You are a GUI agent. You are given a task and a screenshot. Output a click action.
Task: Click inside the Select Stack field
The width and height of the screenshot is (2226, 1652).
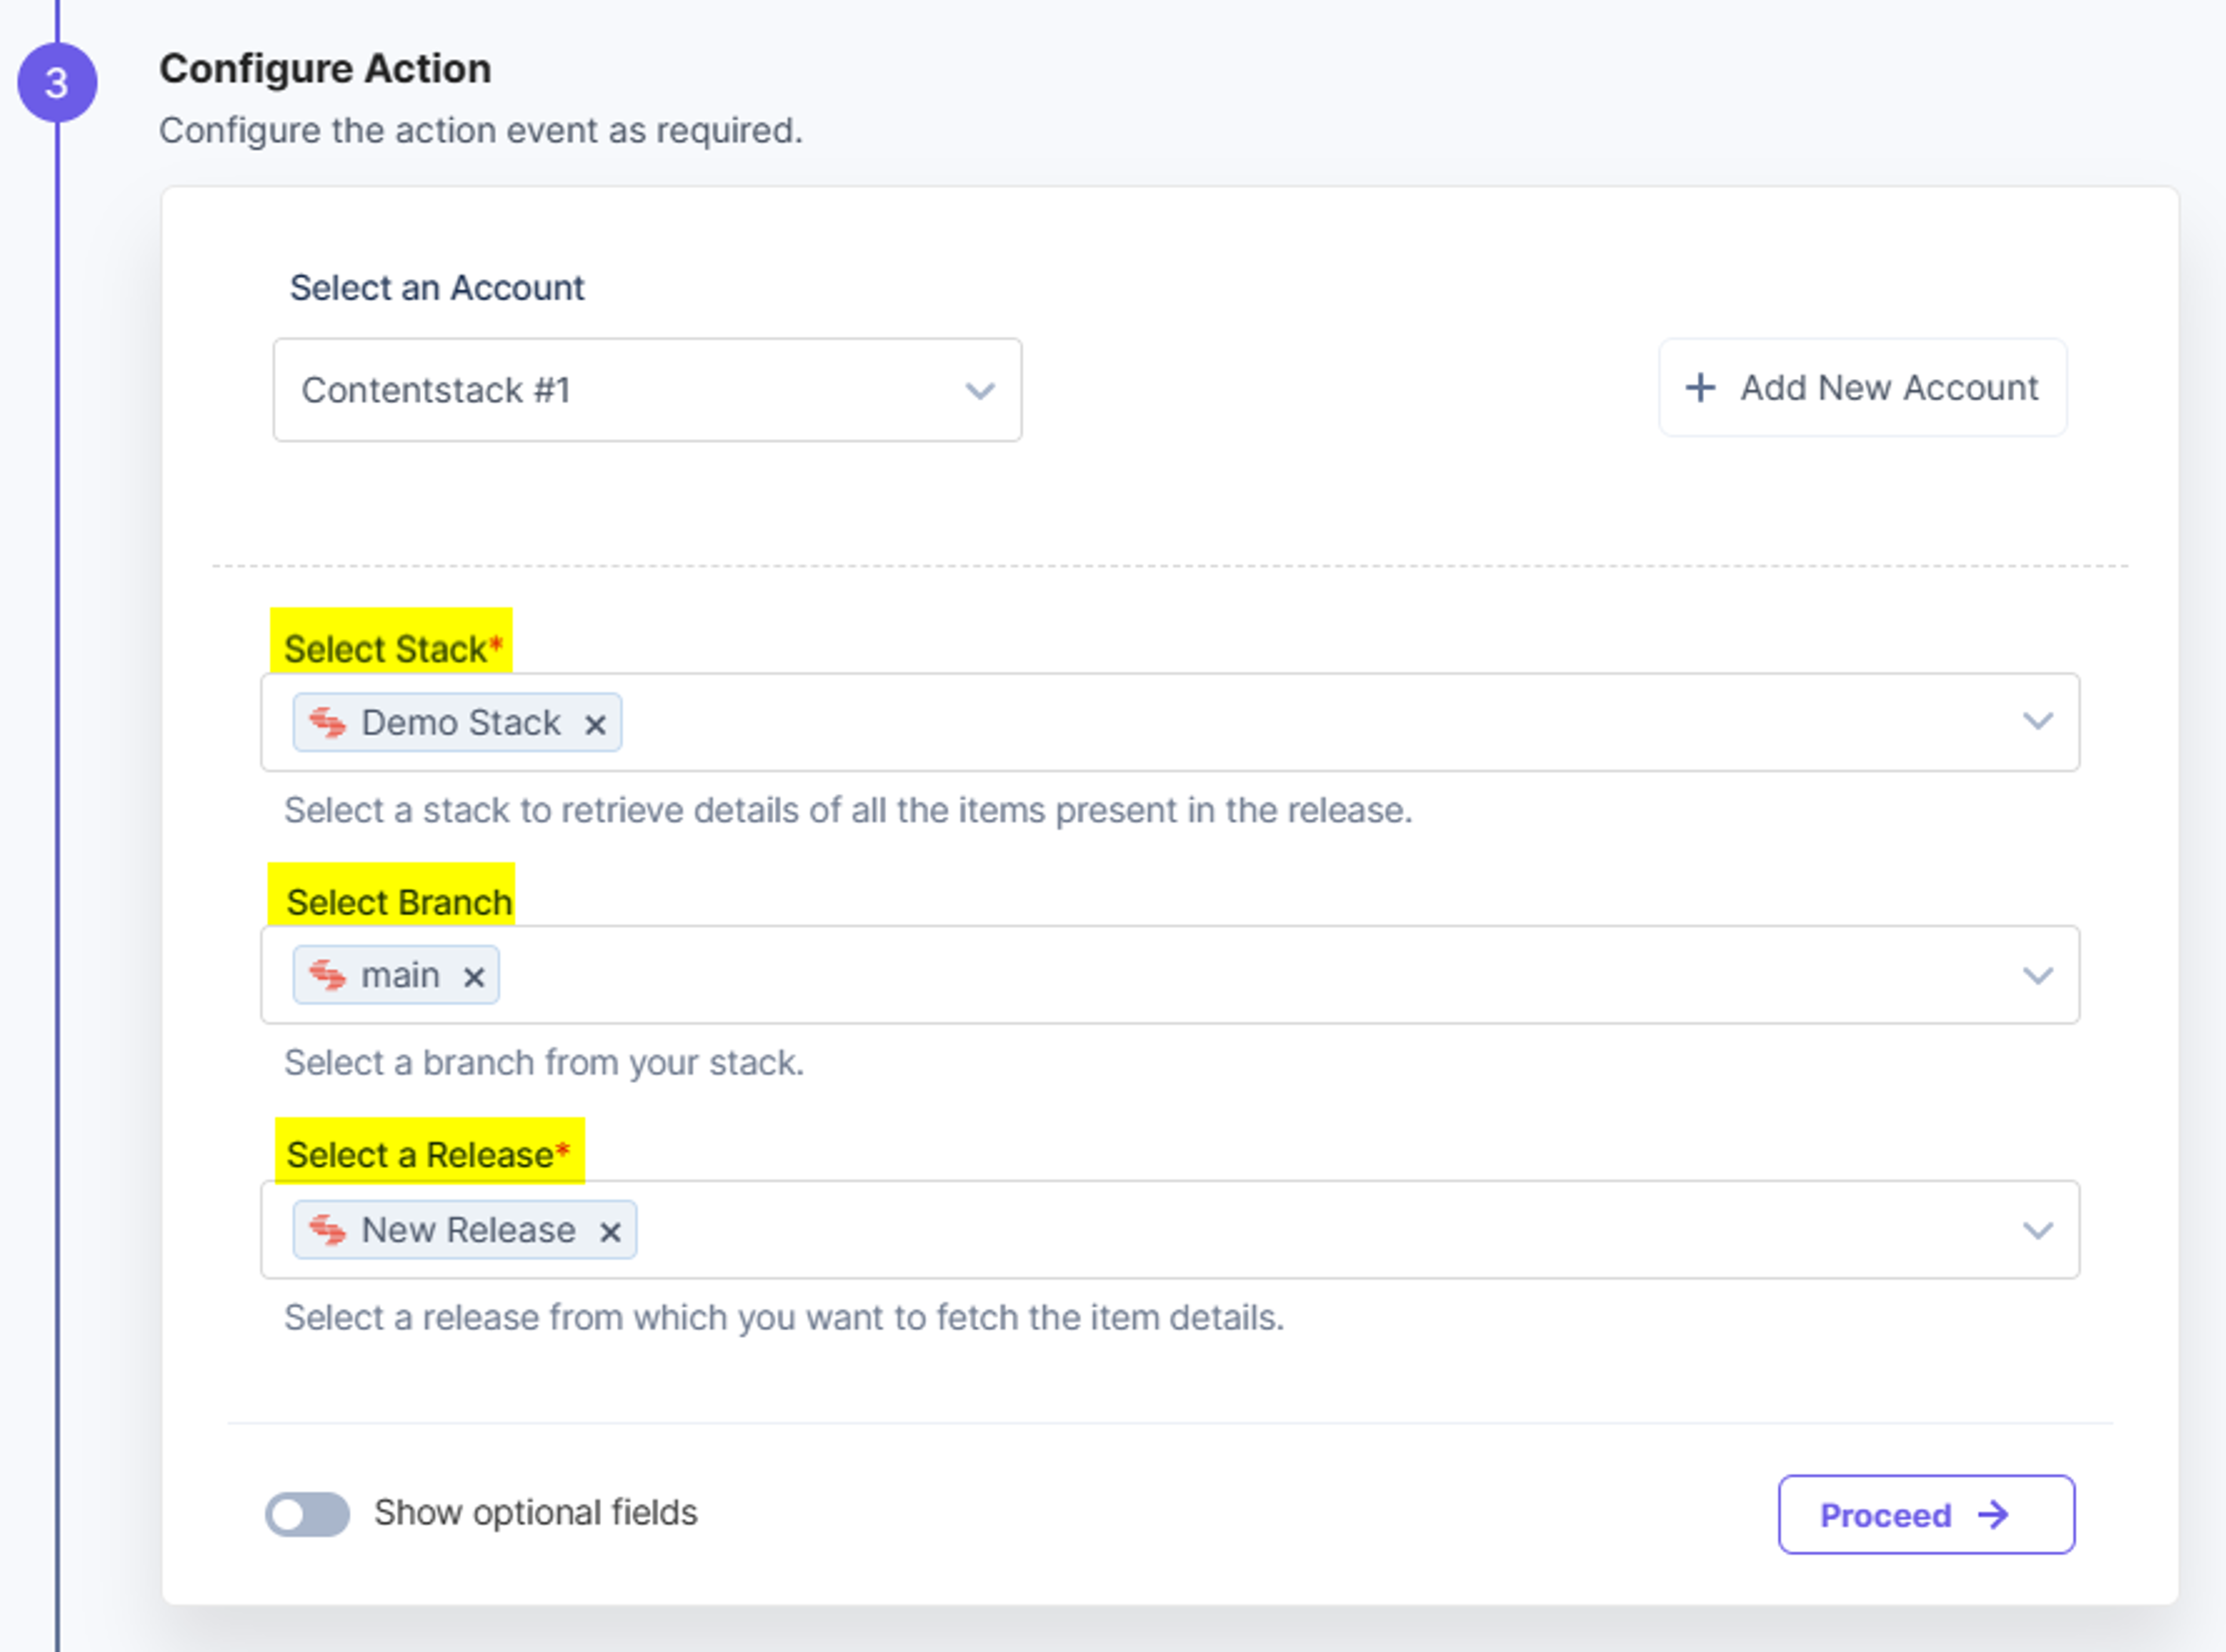tap(1170, 722)
